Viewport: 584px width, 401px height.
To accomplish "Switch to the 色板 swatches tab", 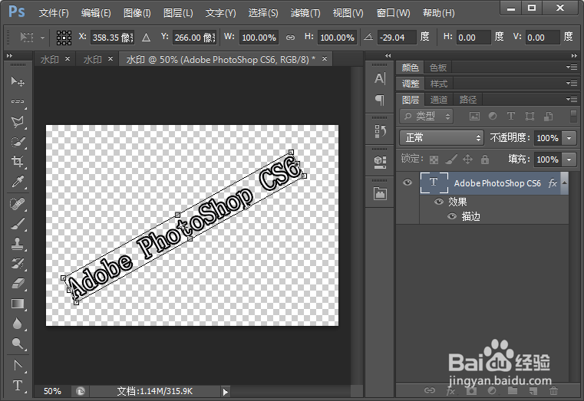I will 438,67.
